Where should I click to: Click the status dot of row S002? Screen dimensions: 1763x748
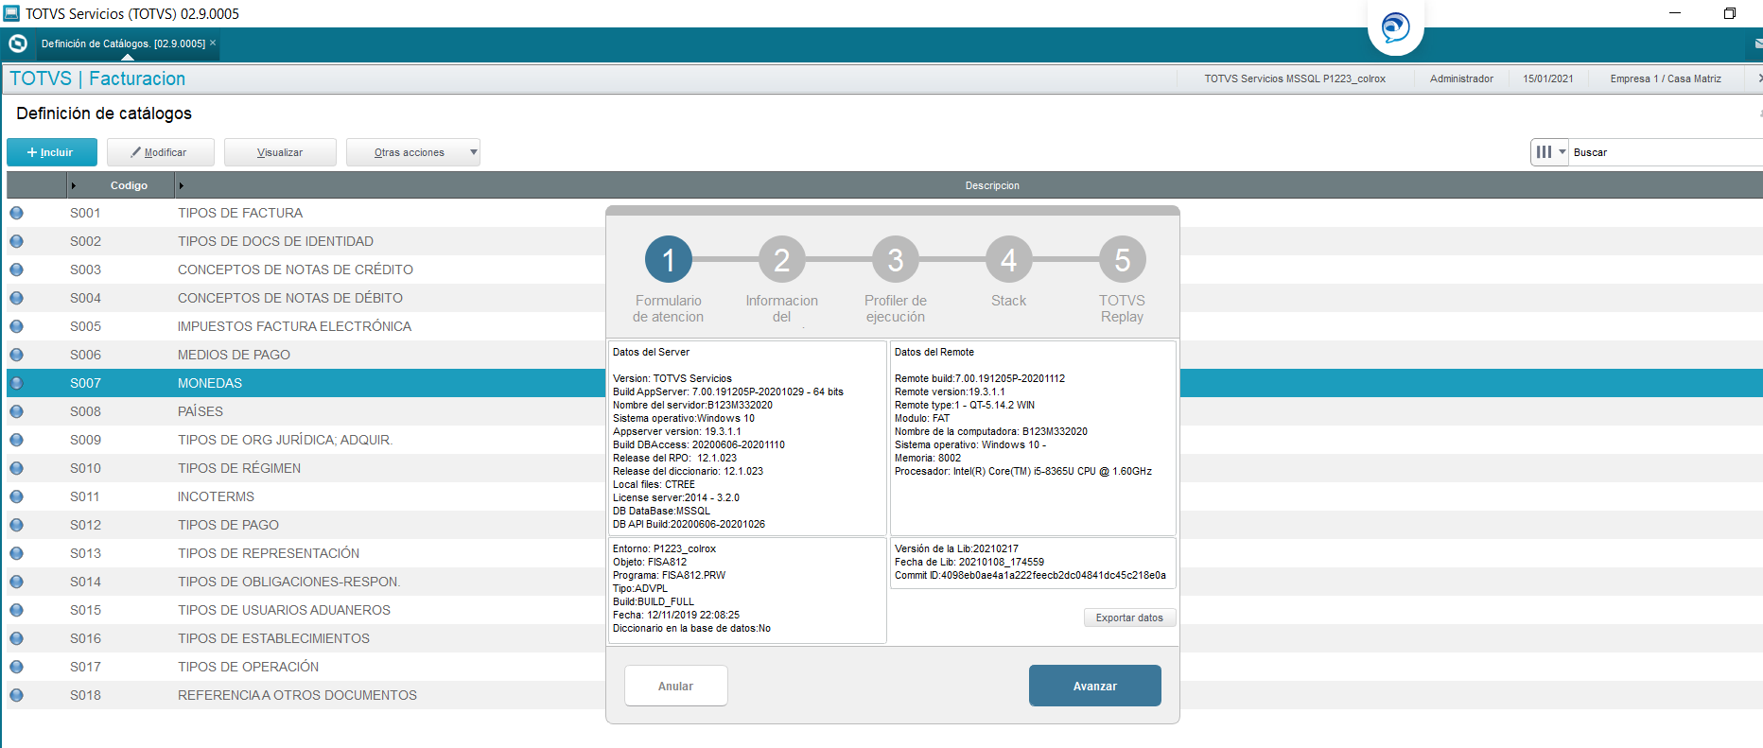[17, 241]
